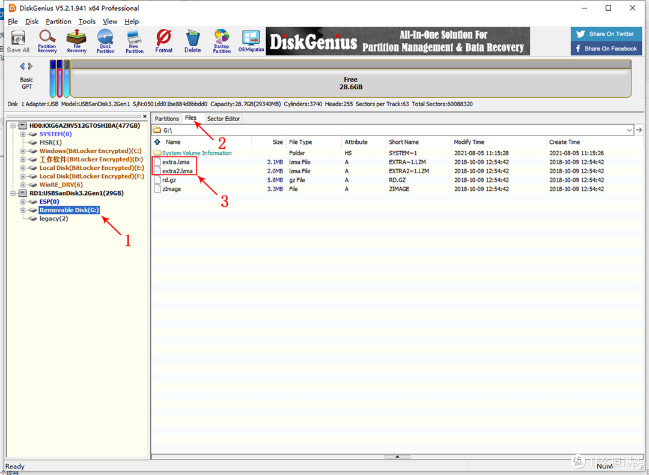Click the G:\ path input field

point(391,130)
